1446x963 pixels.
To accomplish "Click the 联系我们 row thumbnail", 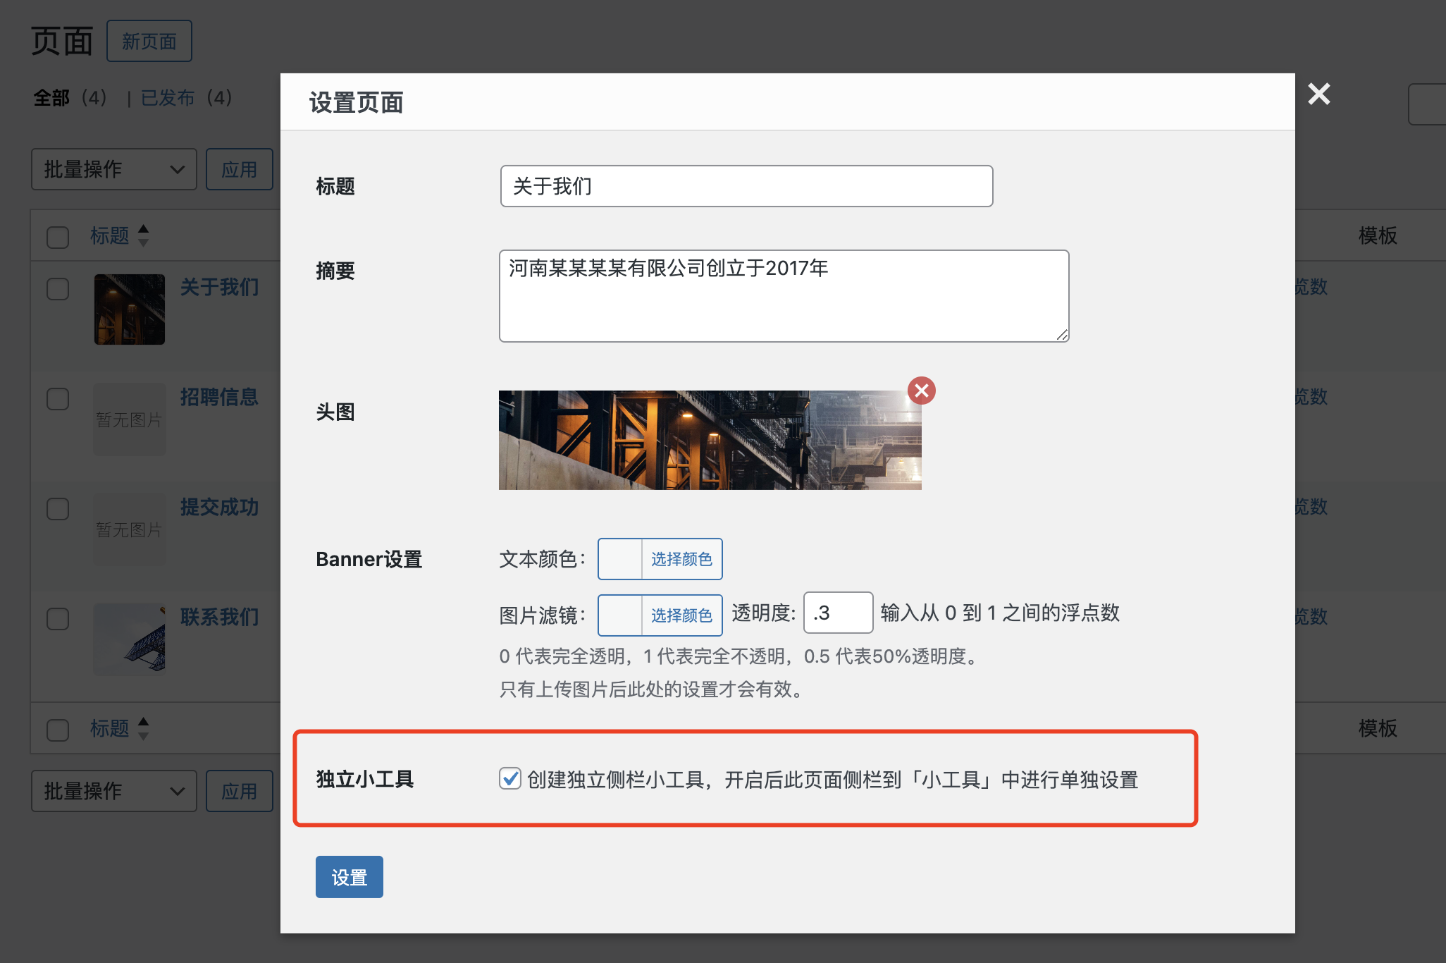I will point(130,639).
